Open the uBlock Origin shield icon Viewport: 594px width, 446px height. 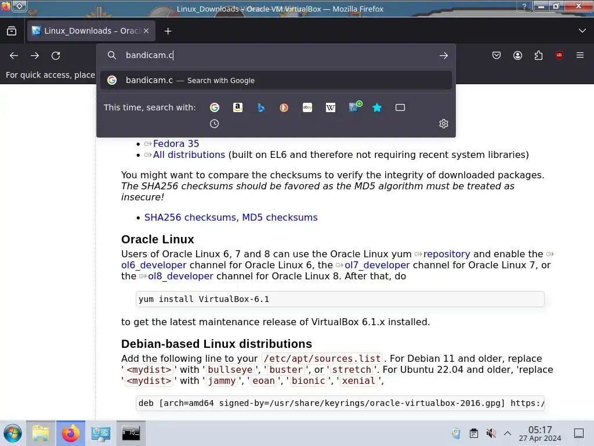pyautogui.click(x=559, y=55)
